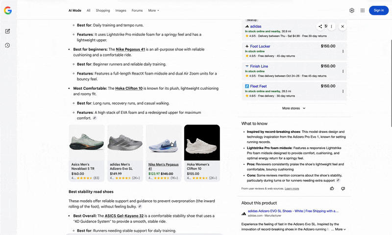Image resolution: width=392 pixels, height=235 pixels.
Task: Close the product details panel
Action: pos(343,26)
